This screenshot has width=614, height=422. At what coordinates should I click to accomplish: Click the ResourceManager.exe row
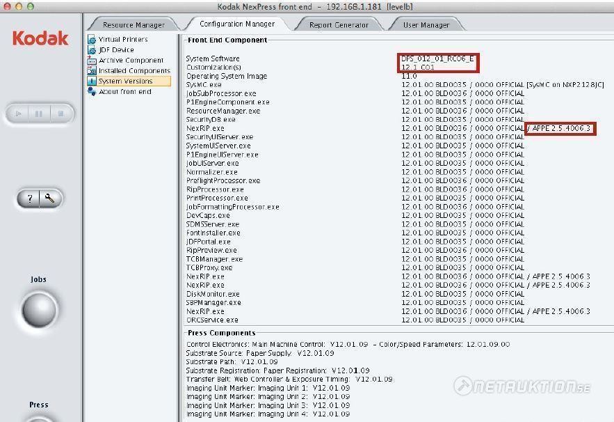[x=355, y=111]
